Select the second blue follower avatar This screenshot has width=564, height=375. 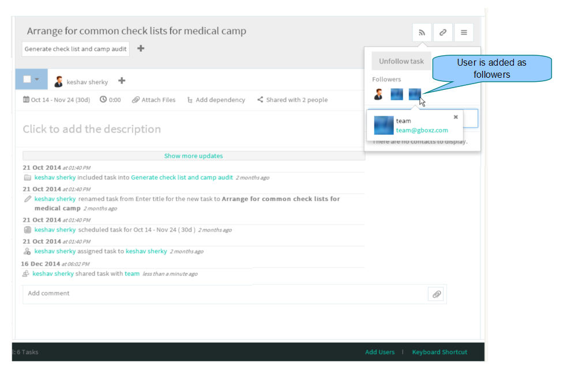point(415,94)
